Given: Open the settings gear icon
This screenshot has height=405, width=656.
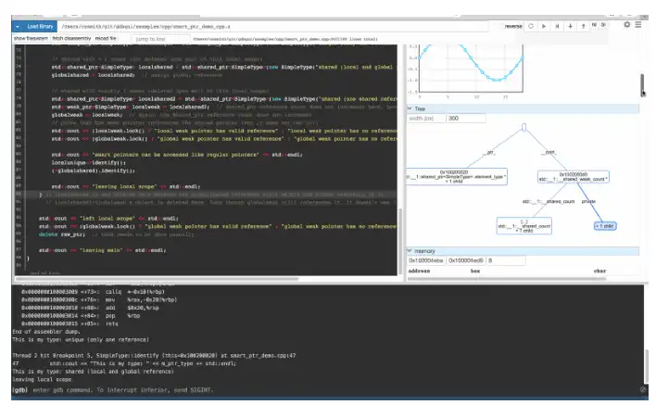Looking at the screenshot, I should coord(626,25).
